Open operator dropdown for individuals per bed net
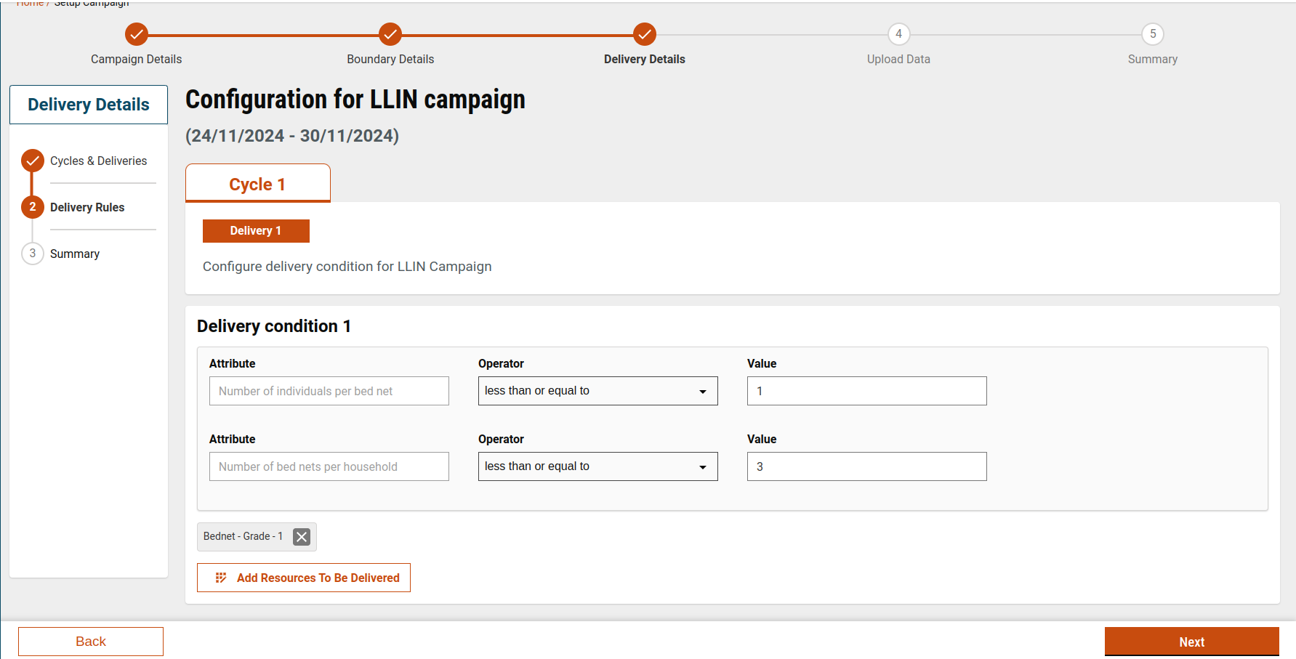This screenshot has height=659, width=1296. tap(597, 391)
